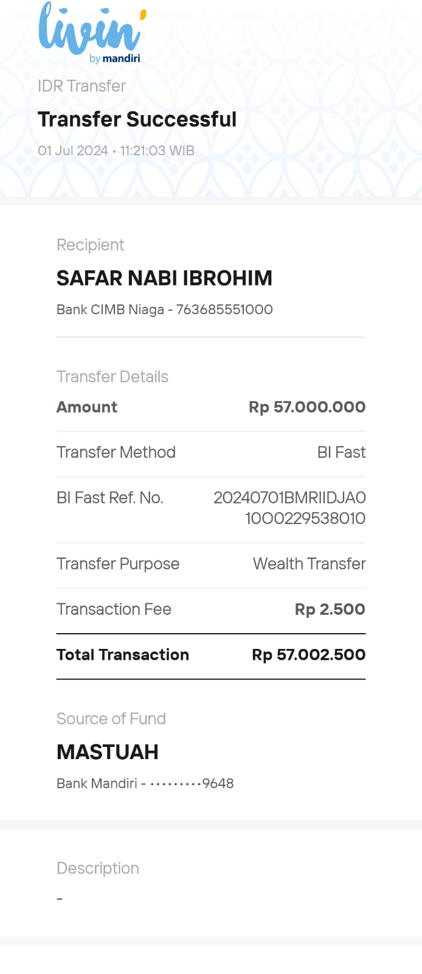Select the 01 Jul 2024 timestamp
This screenshot has height=974, width=422.
tap(116, 150)
